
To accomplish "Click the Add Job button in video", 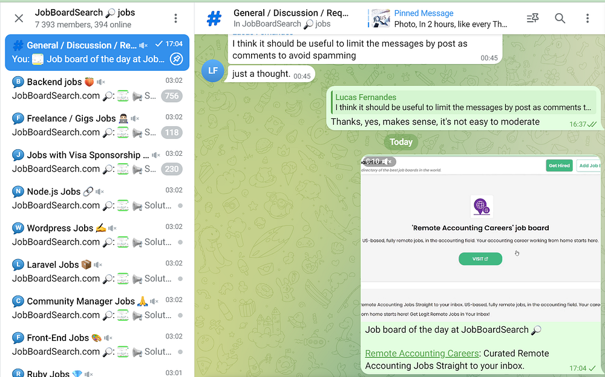I will pos(589,166).
